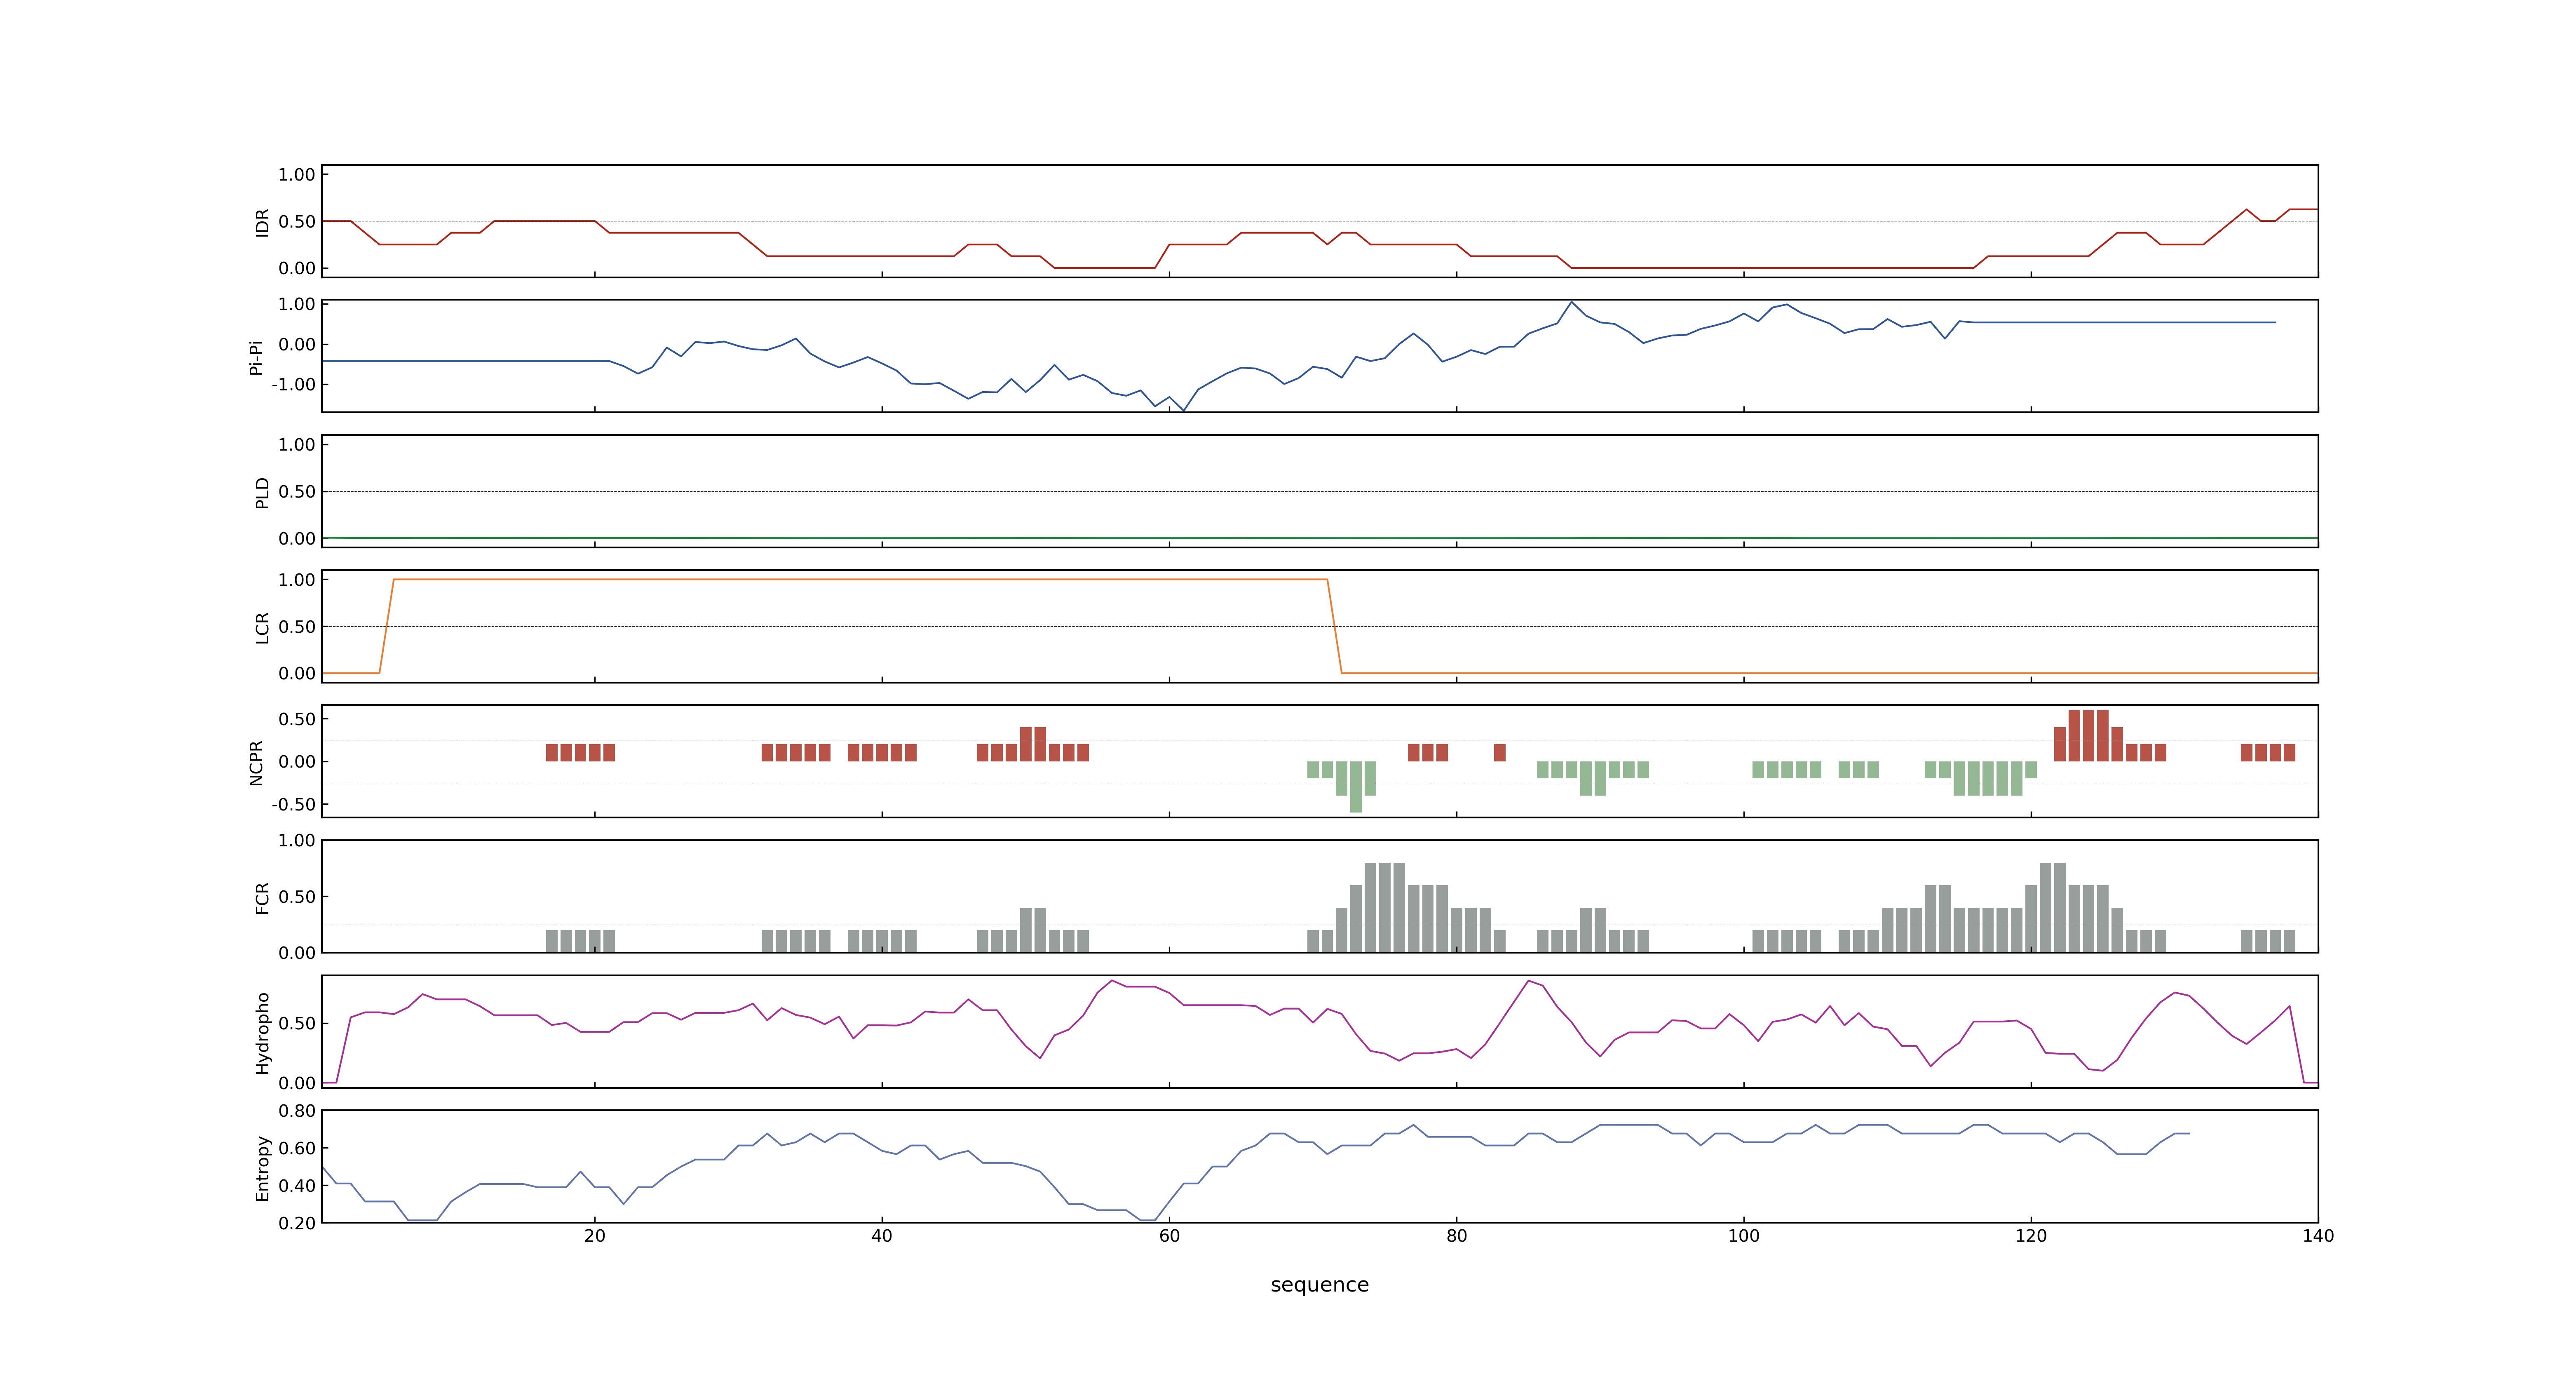The width and height of the screenshot is (2576, 1374).
Task: Click the 1.00 tick on FCR axis
Action: point(297,841)
